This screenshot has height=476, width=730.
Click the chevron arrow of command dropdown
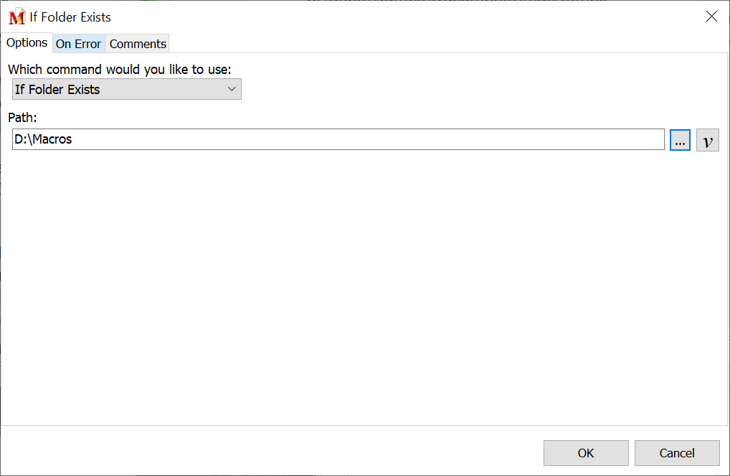pos(232,90)
